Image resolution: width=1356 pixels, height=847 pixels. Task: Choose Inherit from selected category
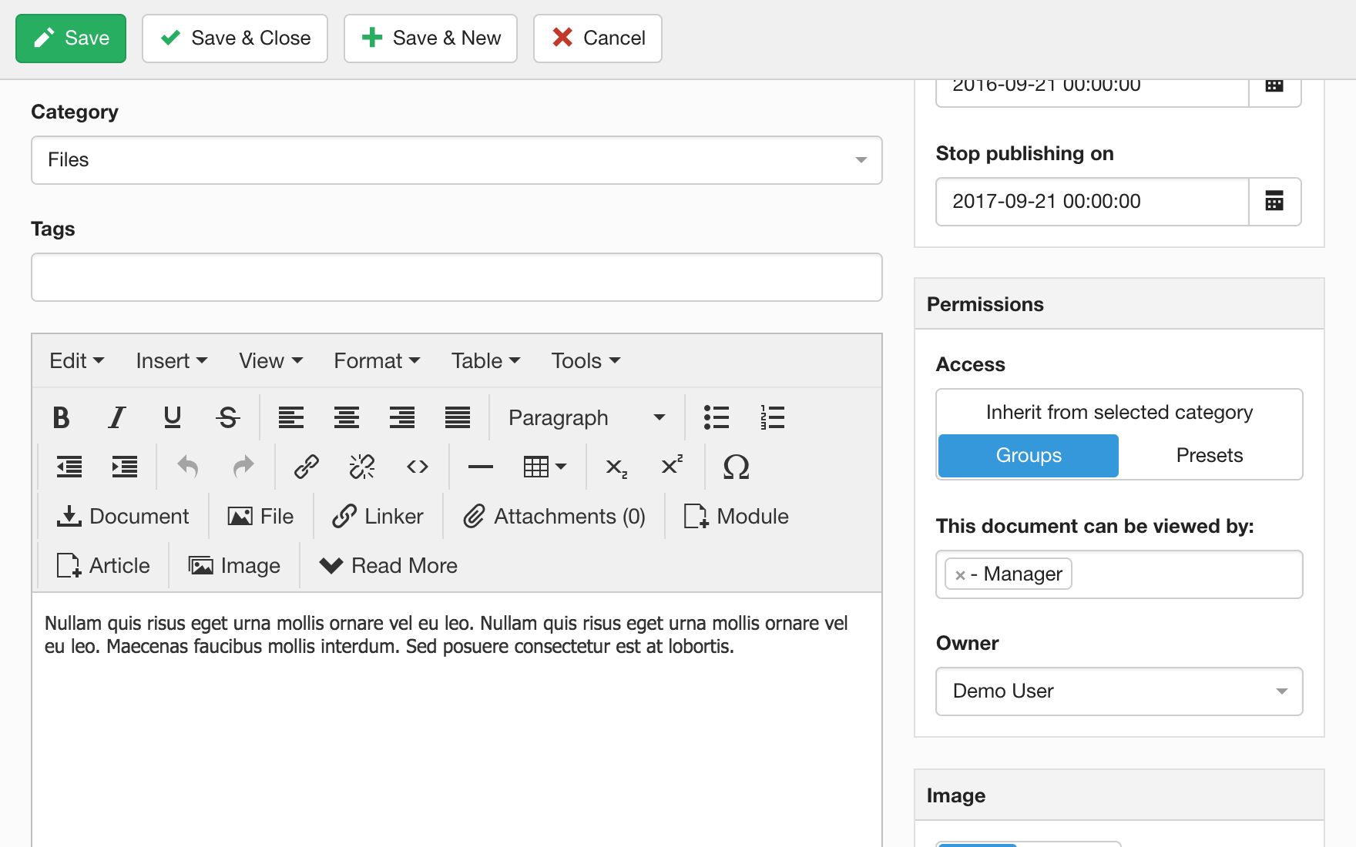pos(1119,413)
